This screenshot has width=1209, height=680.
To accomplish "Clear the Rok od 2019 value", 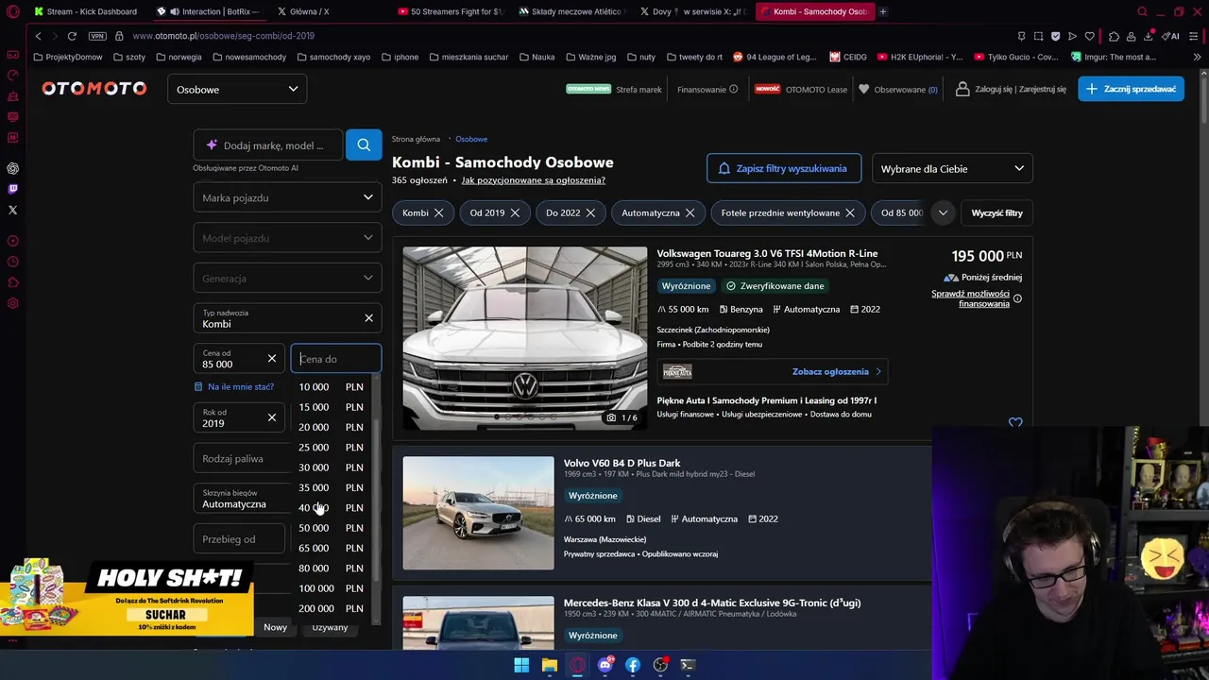I will [272, 417].
